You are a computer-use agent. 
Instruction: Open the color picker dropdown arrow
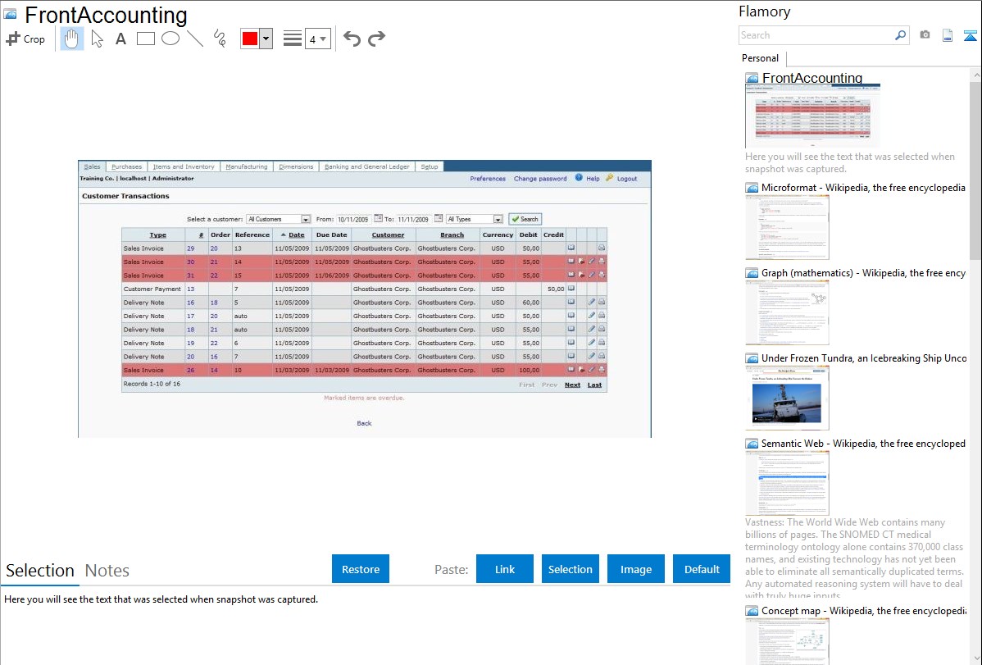click(x=266, y=39)
